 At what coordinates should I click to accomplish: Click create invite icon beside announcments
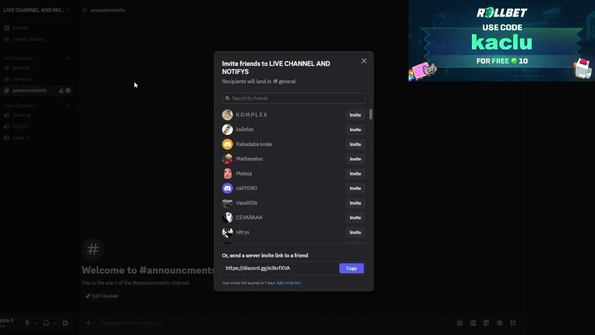click(61, 91)
